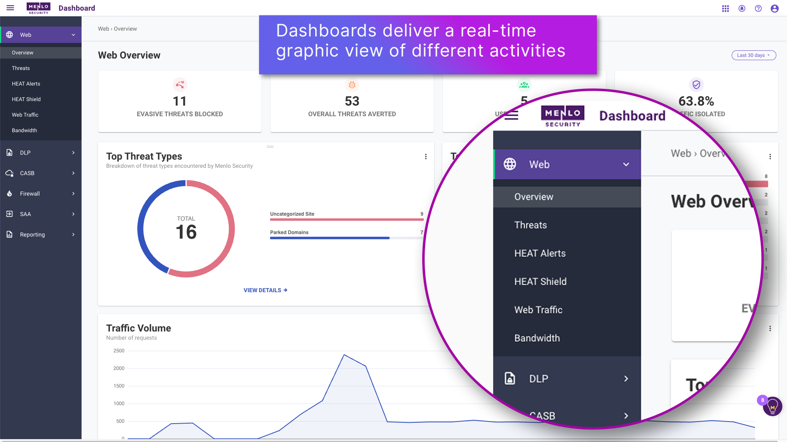Open the Top Threat Types three-dot menu
The height and width of the screenshot is (442, 787).
tap(425, 156)
